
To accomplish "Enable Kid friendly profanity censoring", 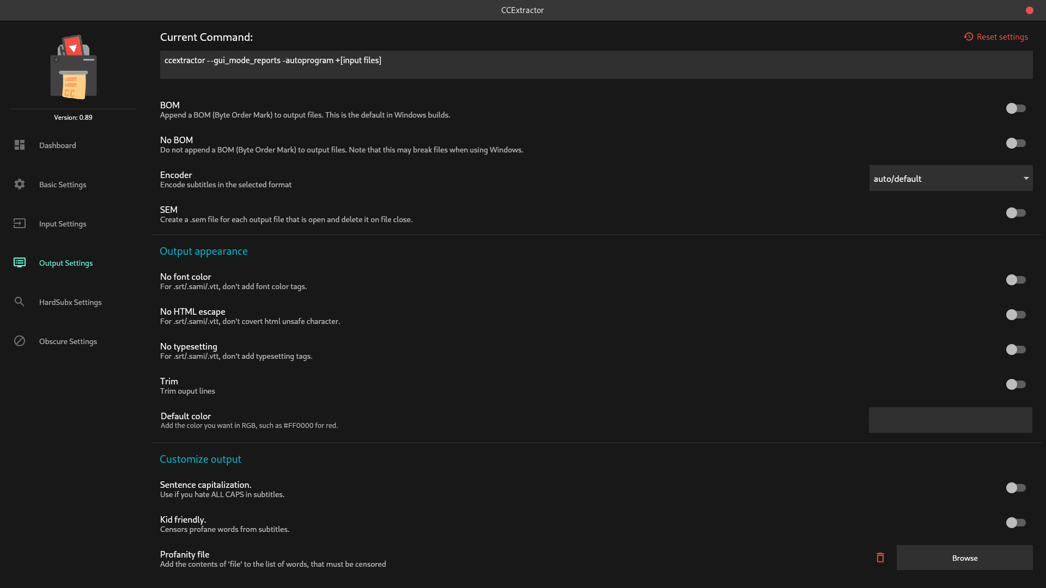I will [1015, 523].
